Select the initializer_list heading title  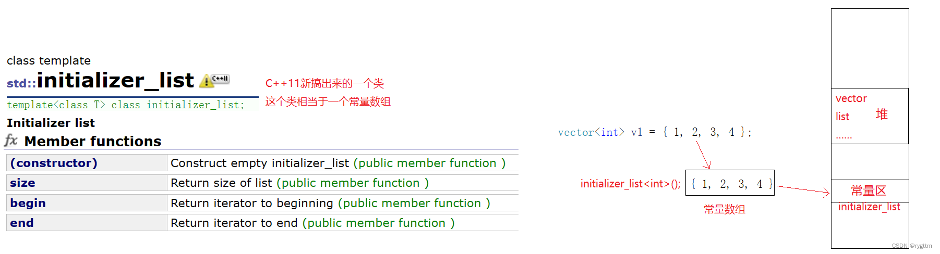click(x=115, y=80)
